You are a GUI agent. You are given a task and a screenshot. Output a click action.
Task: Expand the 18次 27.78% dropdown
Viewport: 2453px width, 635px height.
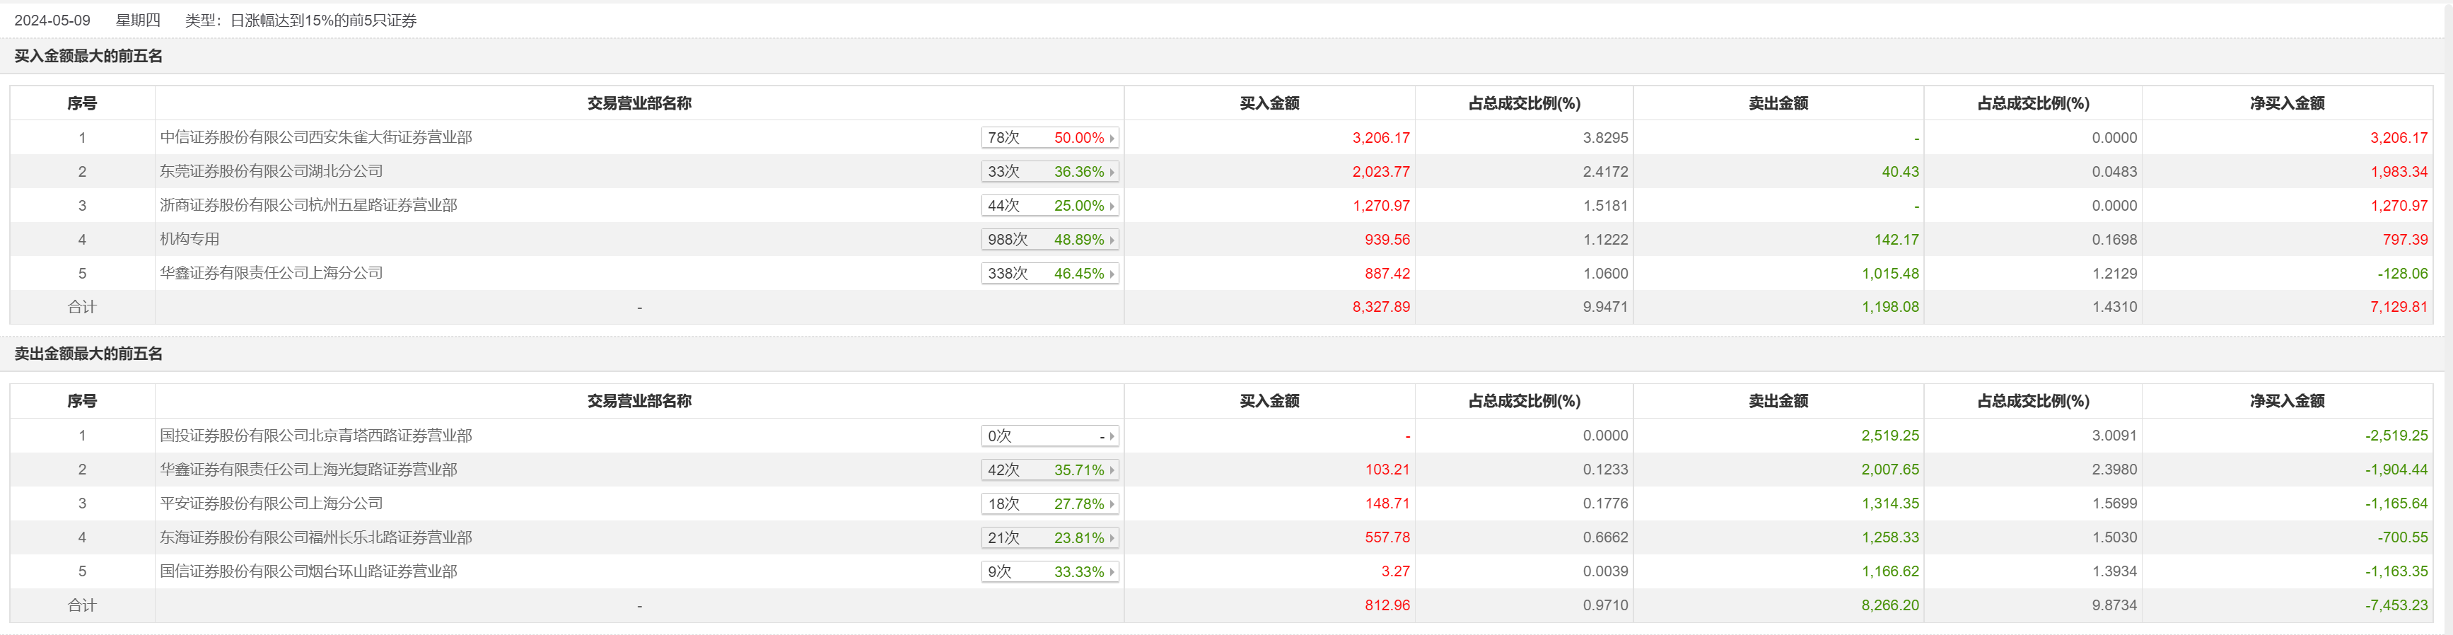tap(1049, 503)
